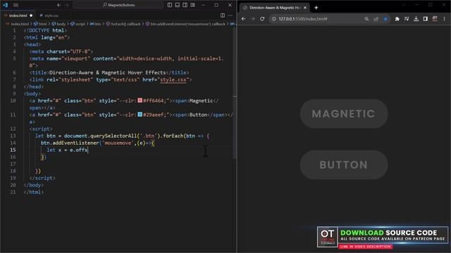Image resolution: width=451 pixels, height=253 pixels.
Task: Switch to the index.html editor tab
Action: [x=18, y=15]
